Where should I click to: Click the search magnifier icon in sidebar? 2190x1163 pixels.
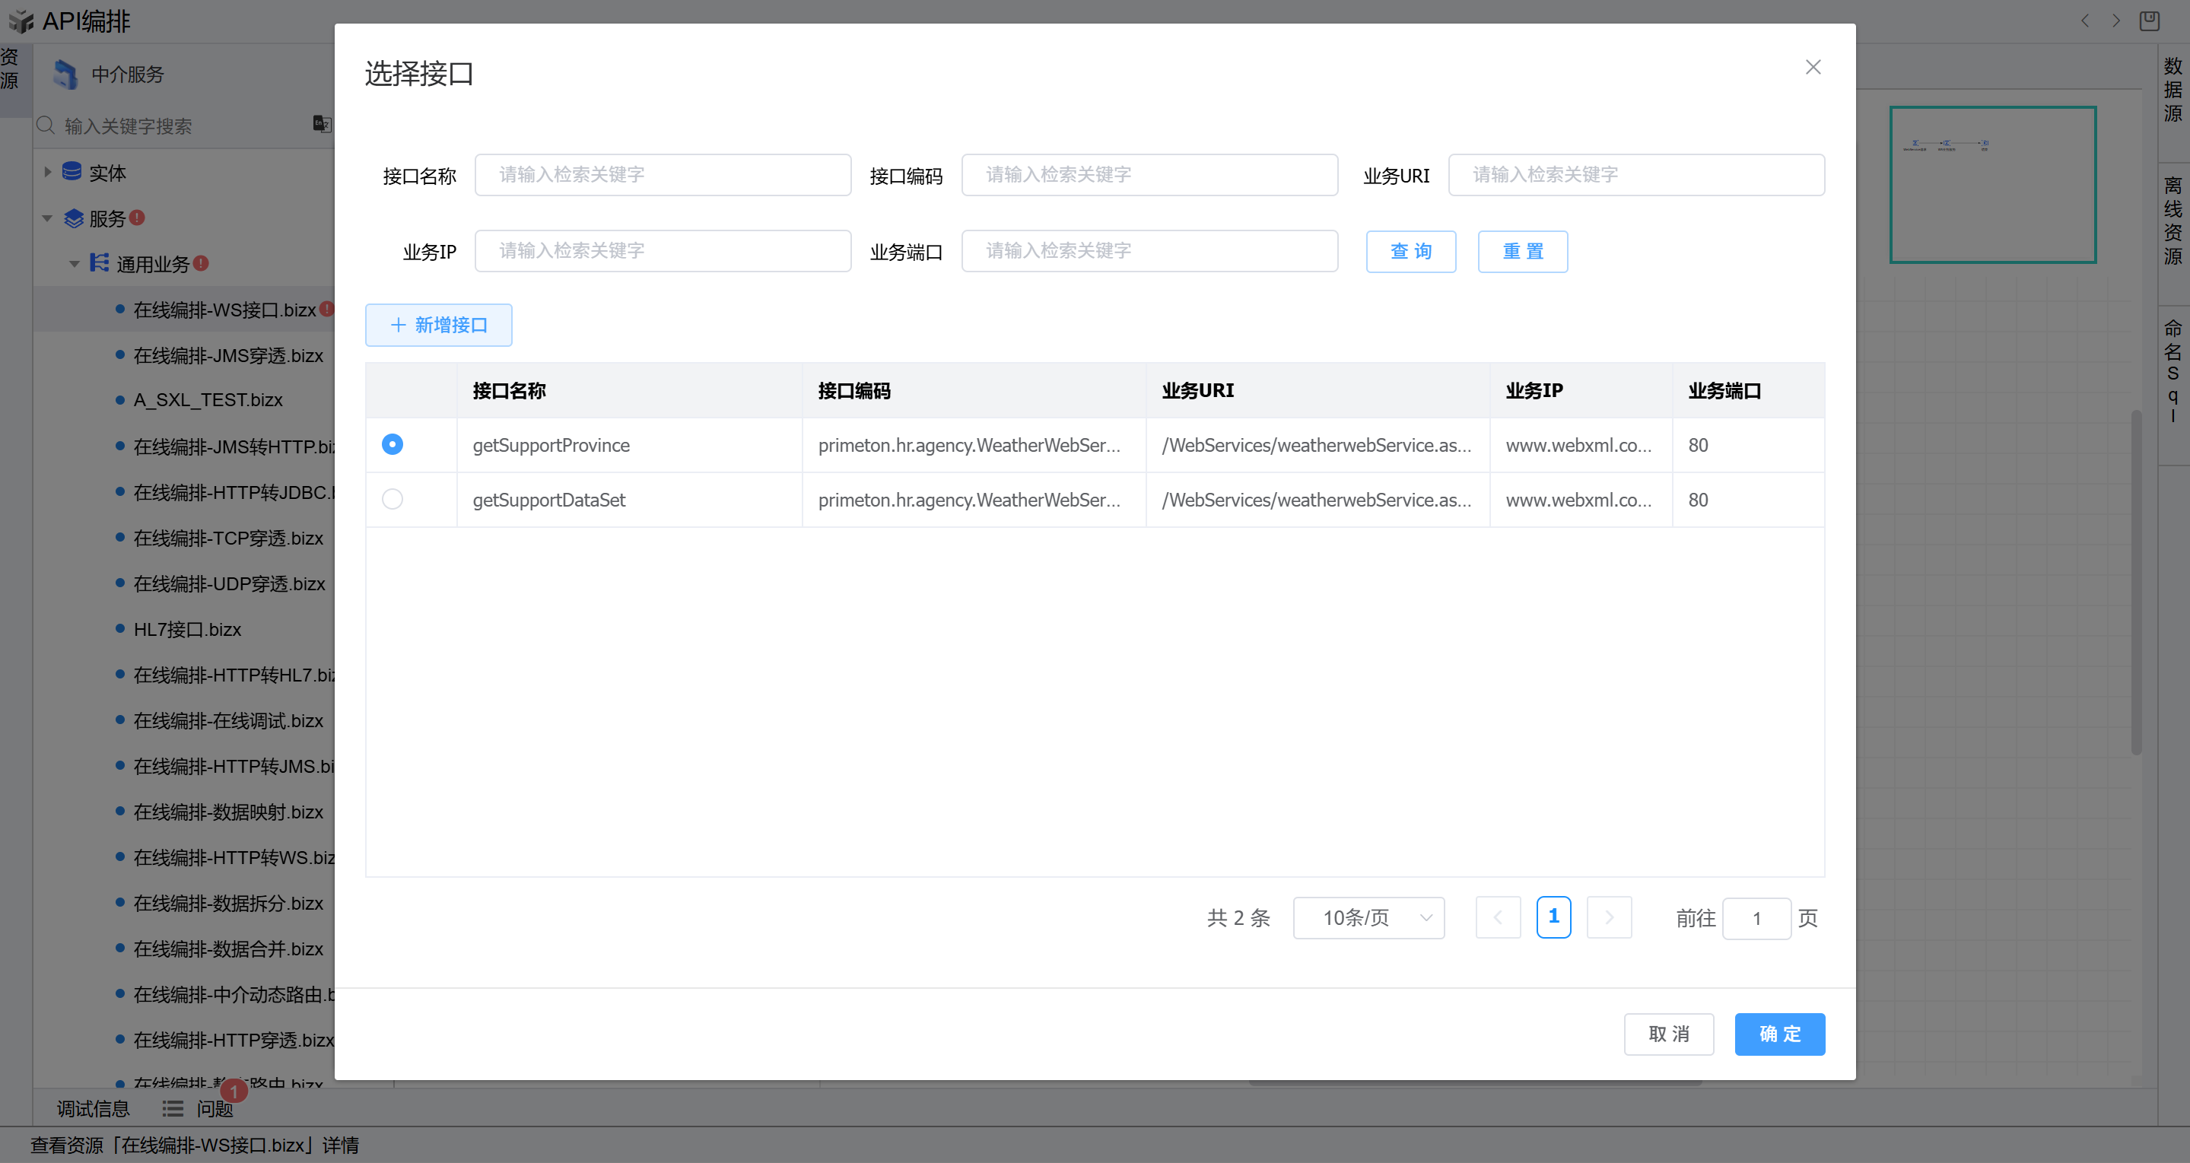click(46, 126)
